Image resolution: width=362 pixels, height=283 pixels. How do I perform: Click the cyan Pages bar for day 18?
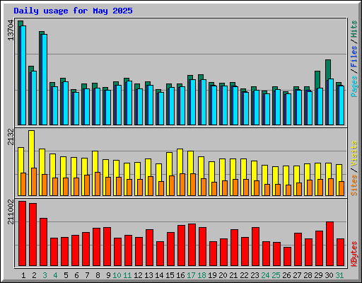coord(204,102)
